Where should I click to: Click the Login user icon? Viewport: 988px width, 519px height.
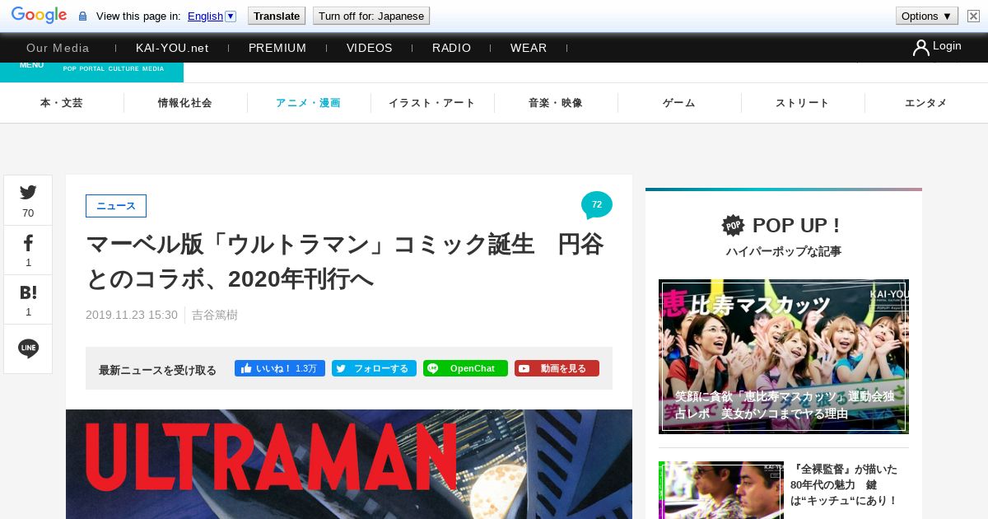click(x=920, y=48)
